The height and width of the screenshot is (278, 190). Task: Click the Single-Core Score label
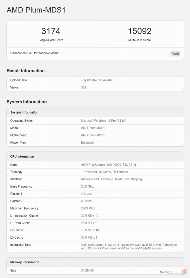[x=51, y=40]
